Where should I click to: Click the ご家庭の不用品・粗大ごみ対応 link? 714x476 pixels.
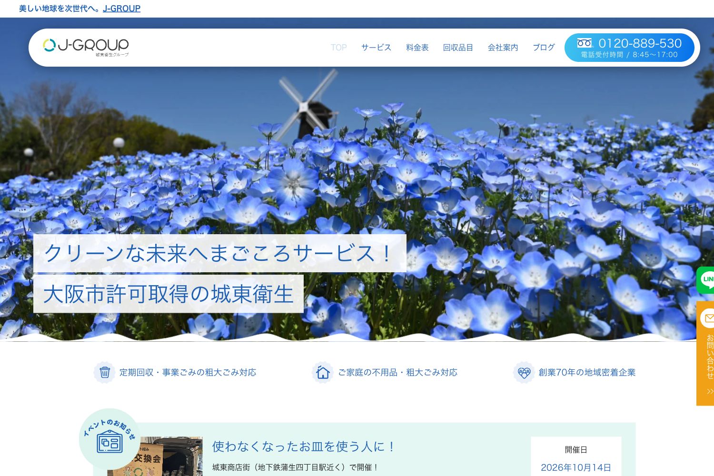(x=397, y=372)
